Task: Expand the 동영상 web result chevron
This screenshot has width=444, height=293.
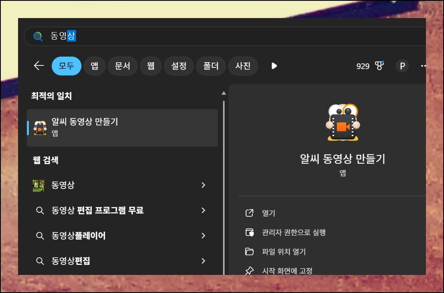Action: click(203, 185)
